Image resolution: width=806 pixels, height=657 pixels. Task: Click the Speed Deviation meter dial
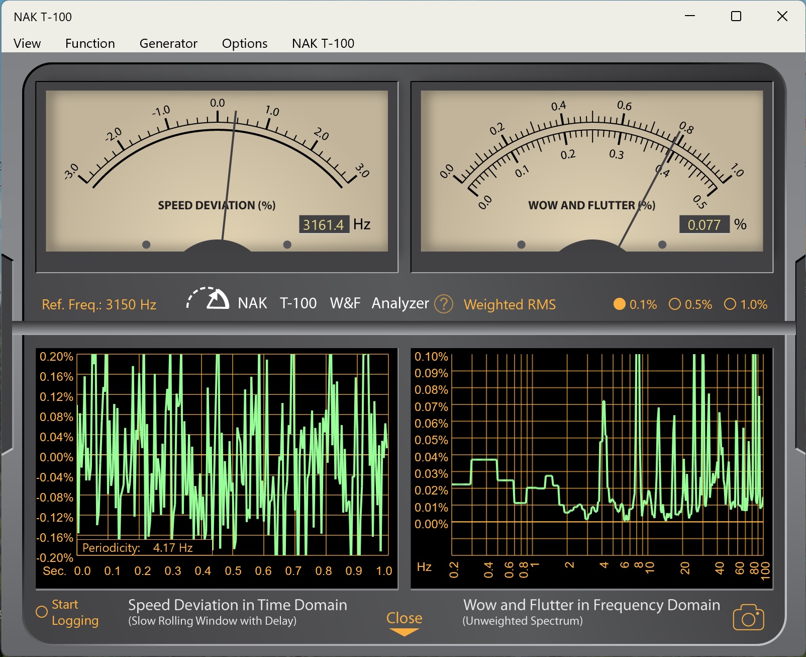(x=217, y=171)
